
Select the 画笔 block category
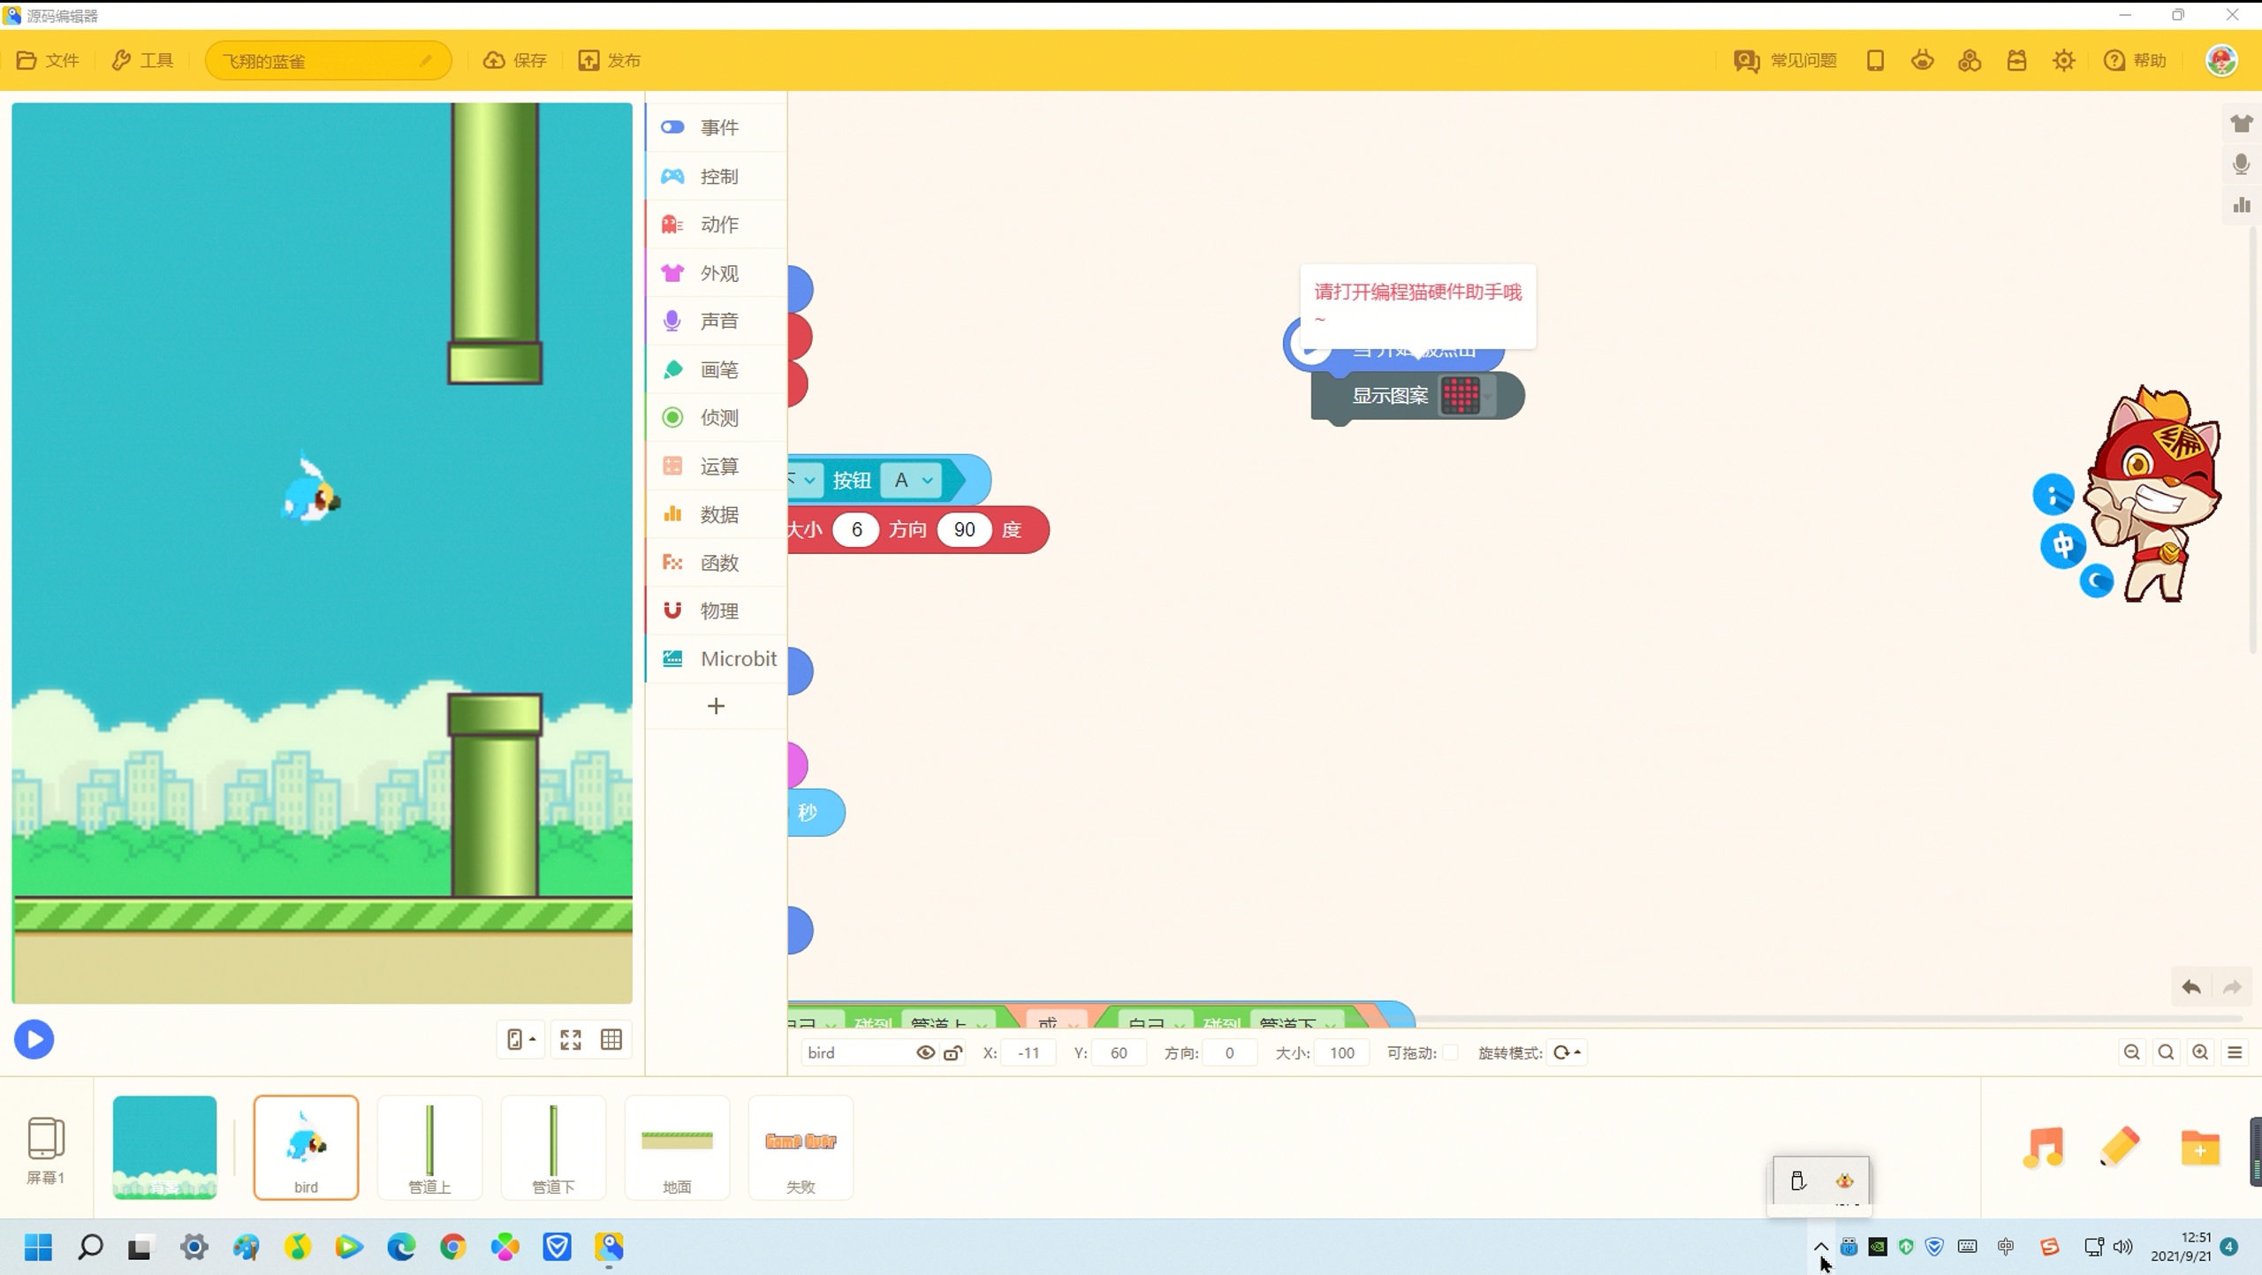click(x=717, y=369)
